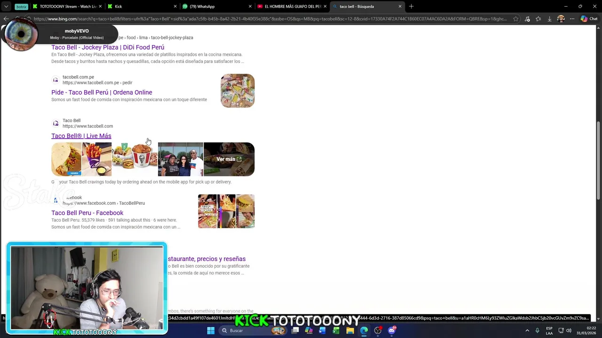Open the clock showing 02:22
Image resolution: width=602 pixels, height=338 pixels.
[x=587, y=330]
